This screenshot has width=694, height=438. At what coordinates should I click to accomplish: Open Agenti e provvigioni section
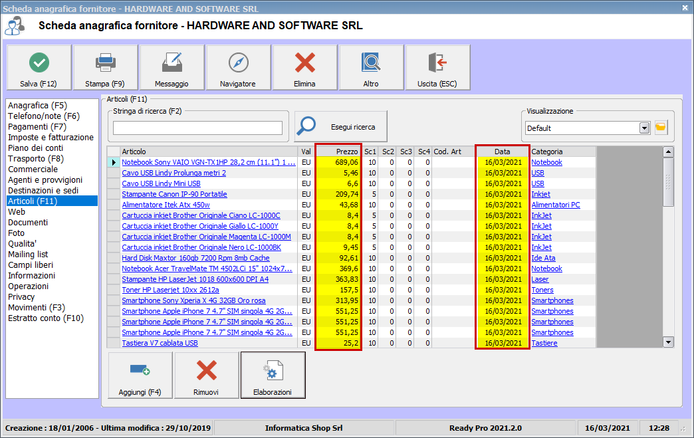click(45, 179)
